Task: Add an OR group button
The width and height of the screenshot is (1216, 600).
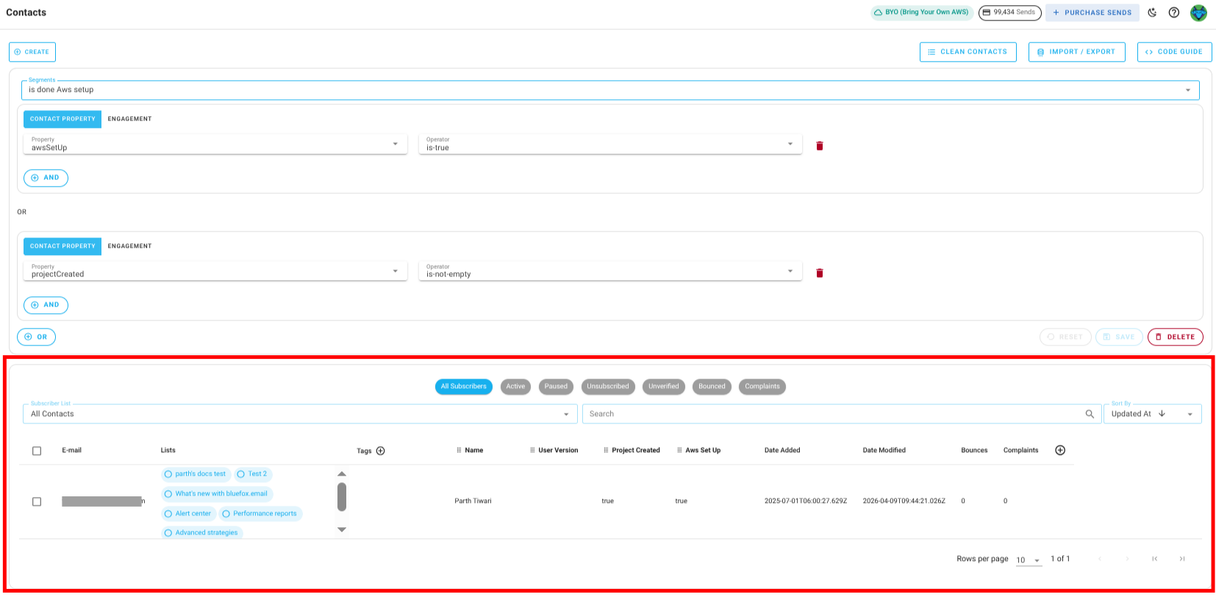Action: point(36,337)
